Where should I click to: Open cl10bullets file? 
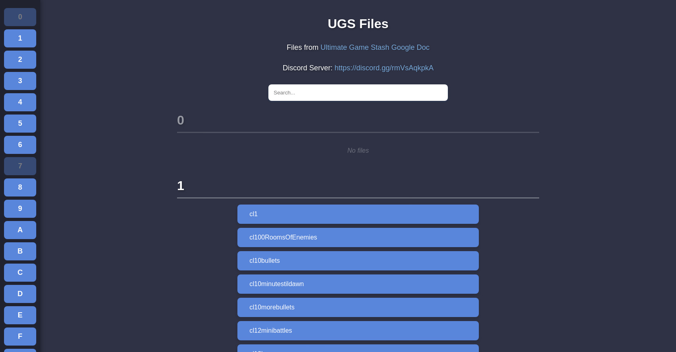point(358,261)
